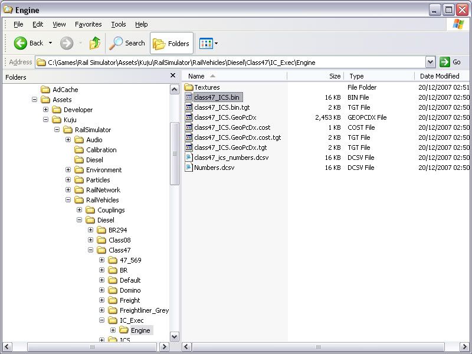The height and width of the screenshot is (354, 472).
Task: Select class47_ICS.GeoPcDx.cost file icon
Action: pos(189,127)
